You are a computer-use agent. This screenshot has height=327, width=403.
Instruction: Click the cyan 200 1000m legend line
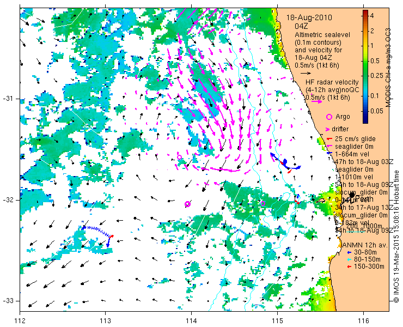[356, 232]
